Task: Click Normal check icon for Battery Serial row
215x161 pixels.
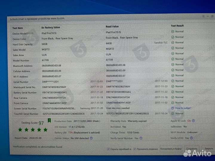Action: point(173,92)
